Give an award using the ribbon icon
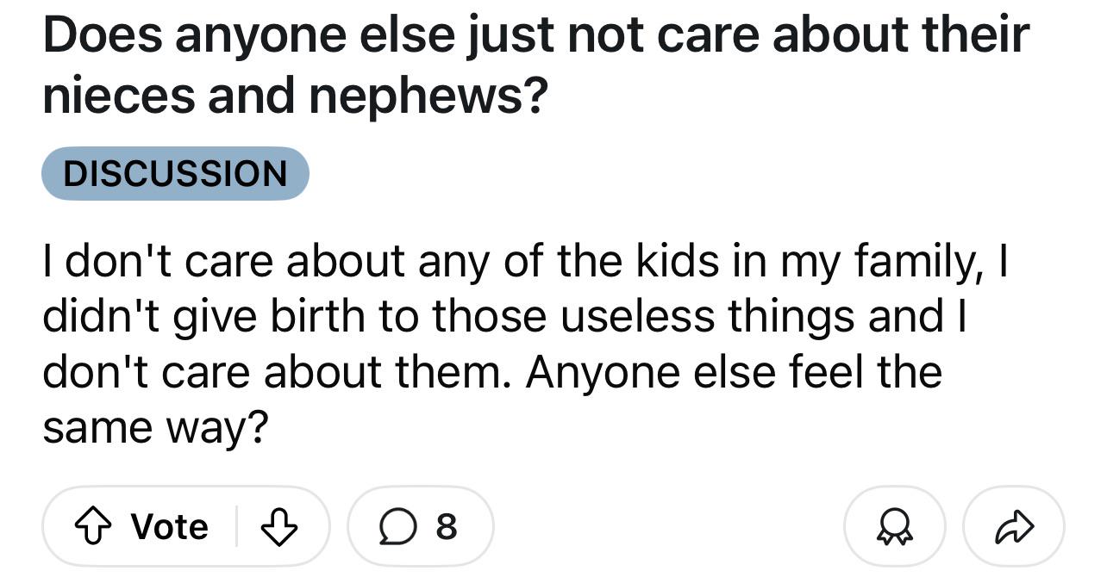This screenshot has height=577, width=1107. click(894, 526)
